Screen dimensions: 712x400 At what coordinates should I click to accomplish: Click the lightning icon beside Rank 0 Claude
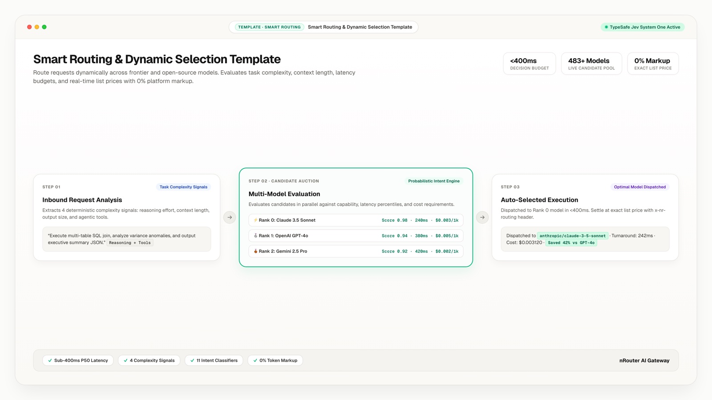click(255, 220)
